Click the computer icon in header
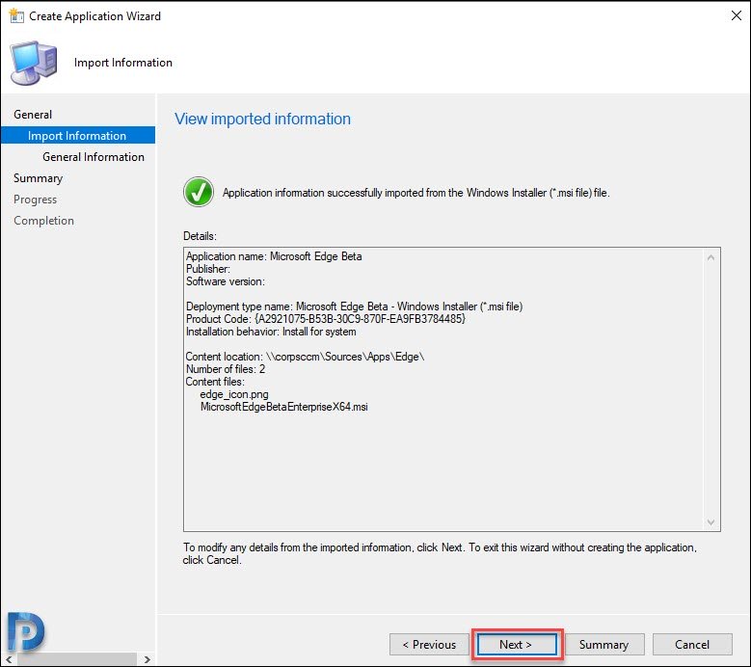Screen dimensions: 751x667 coord(34,63)
